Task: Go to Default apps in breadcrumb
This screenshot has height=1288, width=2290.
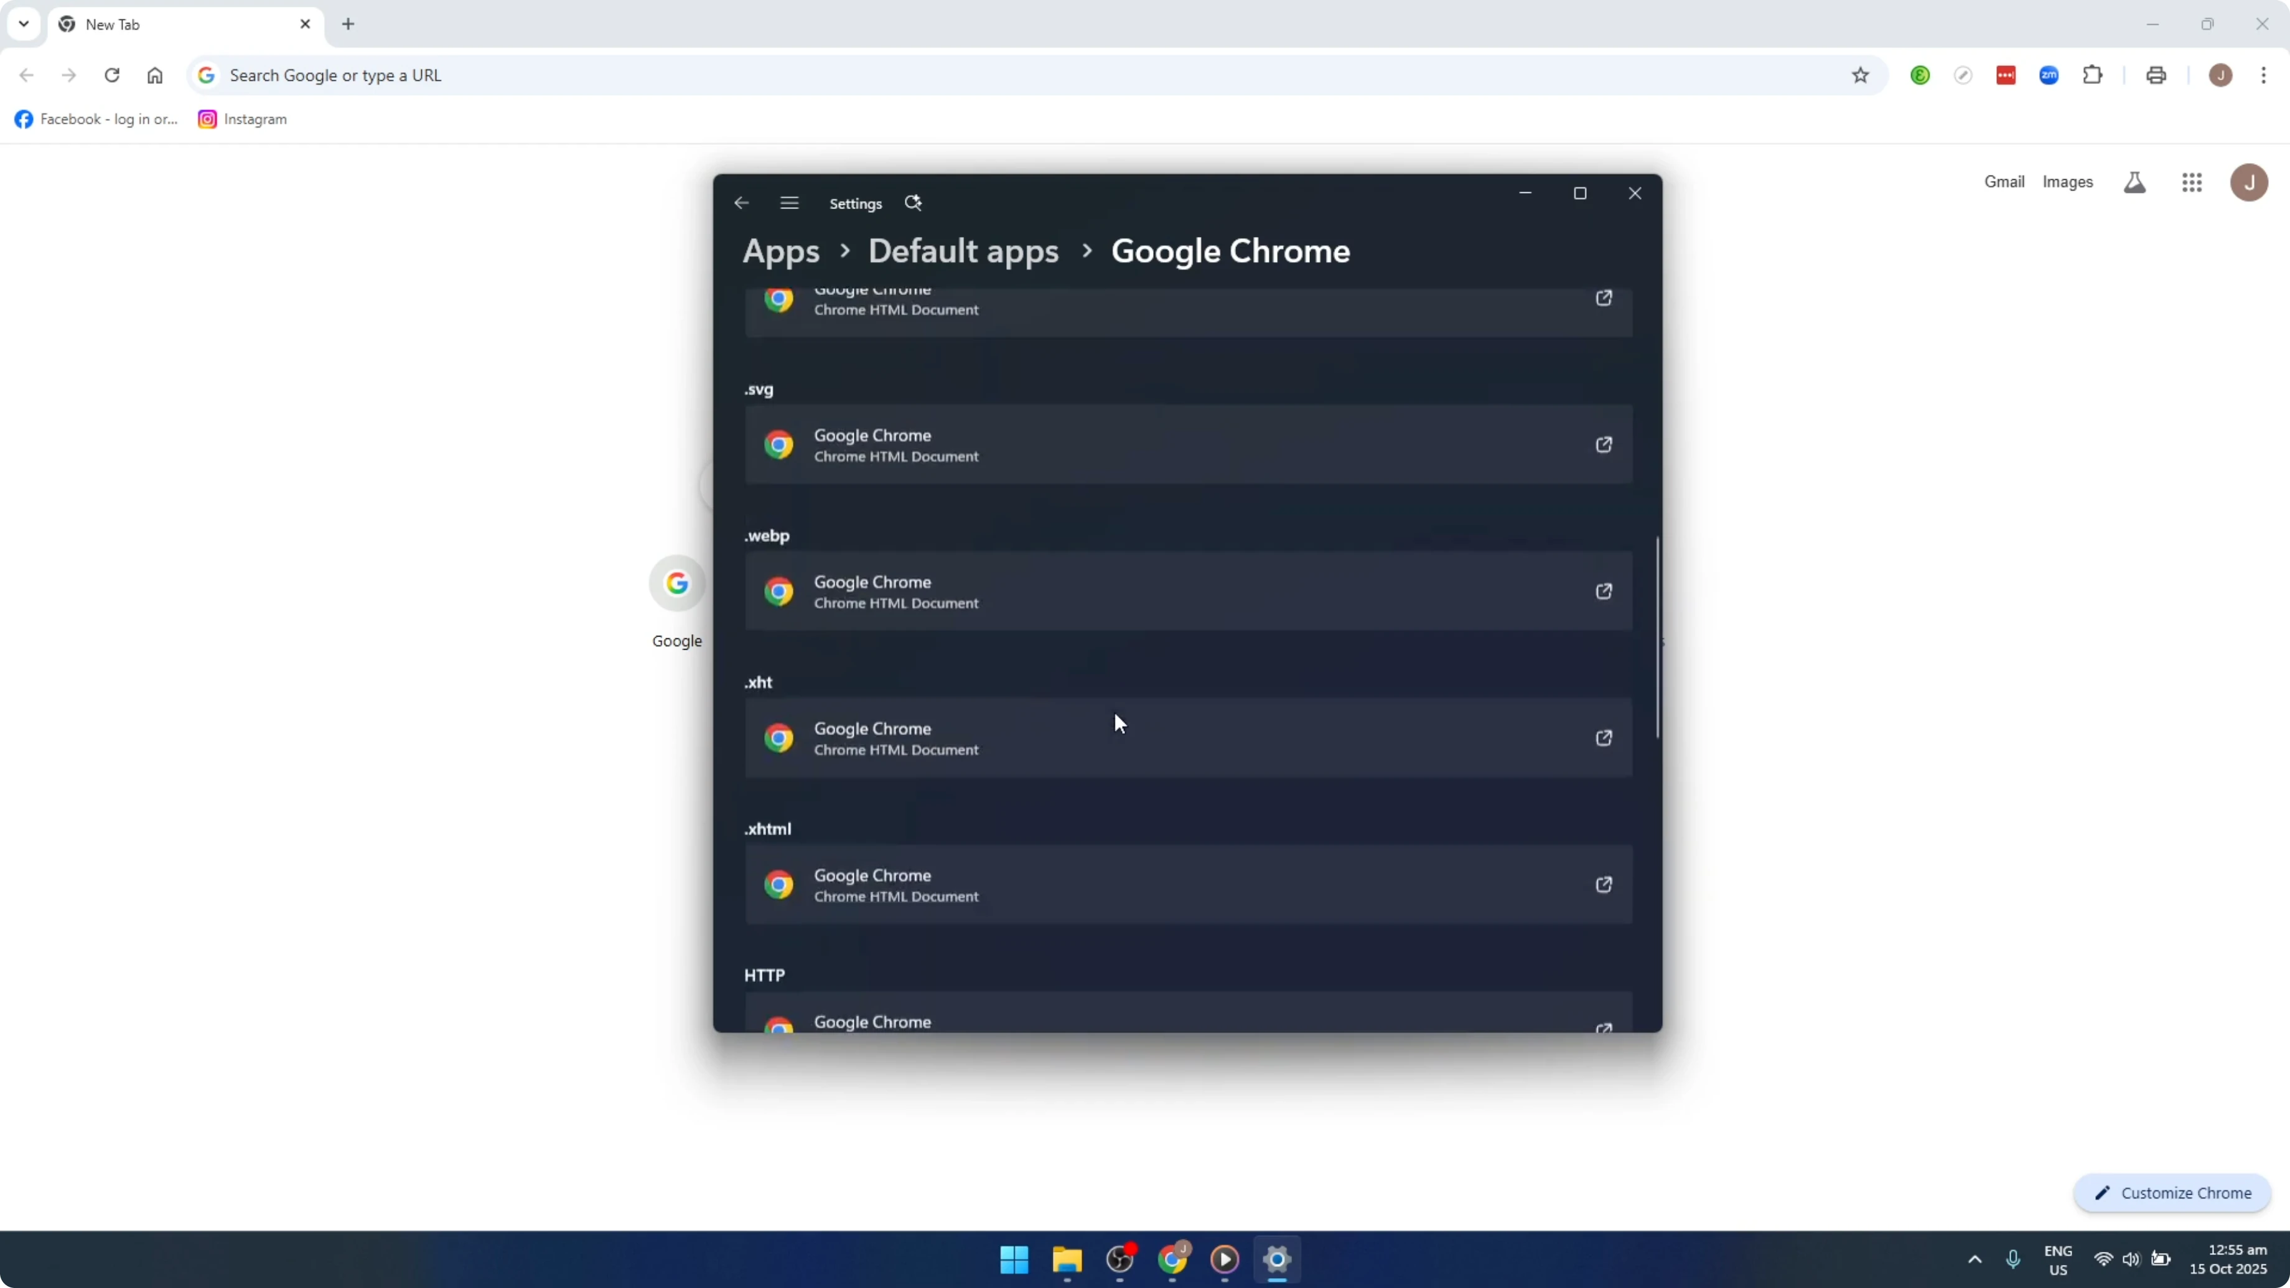Action: click(964, 251)
